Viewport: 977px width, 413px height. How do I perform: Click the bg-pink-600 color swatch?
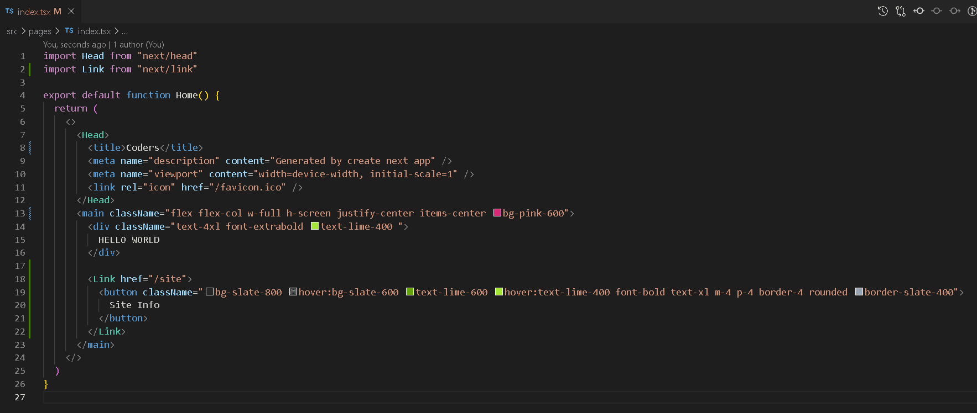(x=497, y=213)
